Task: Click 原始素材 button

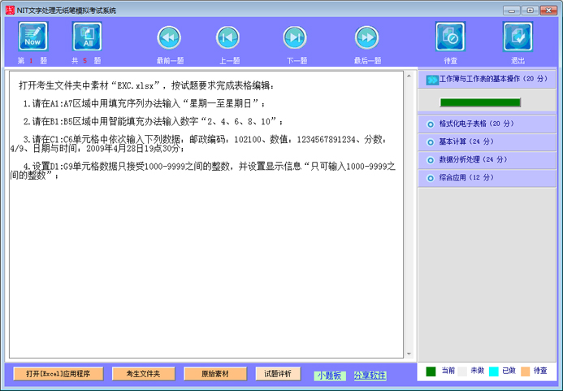Action: pyautogui.click(x=215, y=374)
